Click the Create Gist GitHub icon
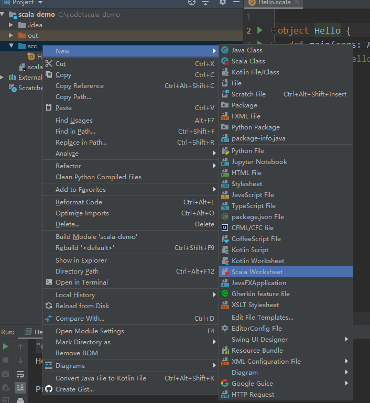Viewport: 370px width, 403px height. (x=49, y=389)
